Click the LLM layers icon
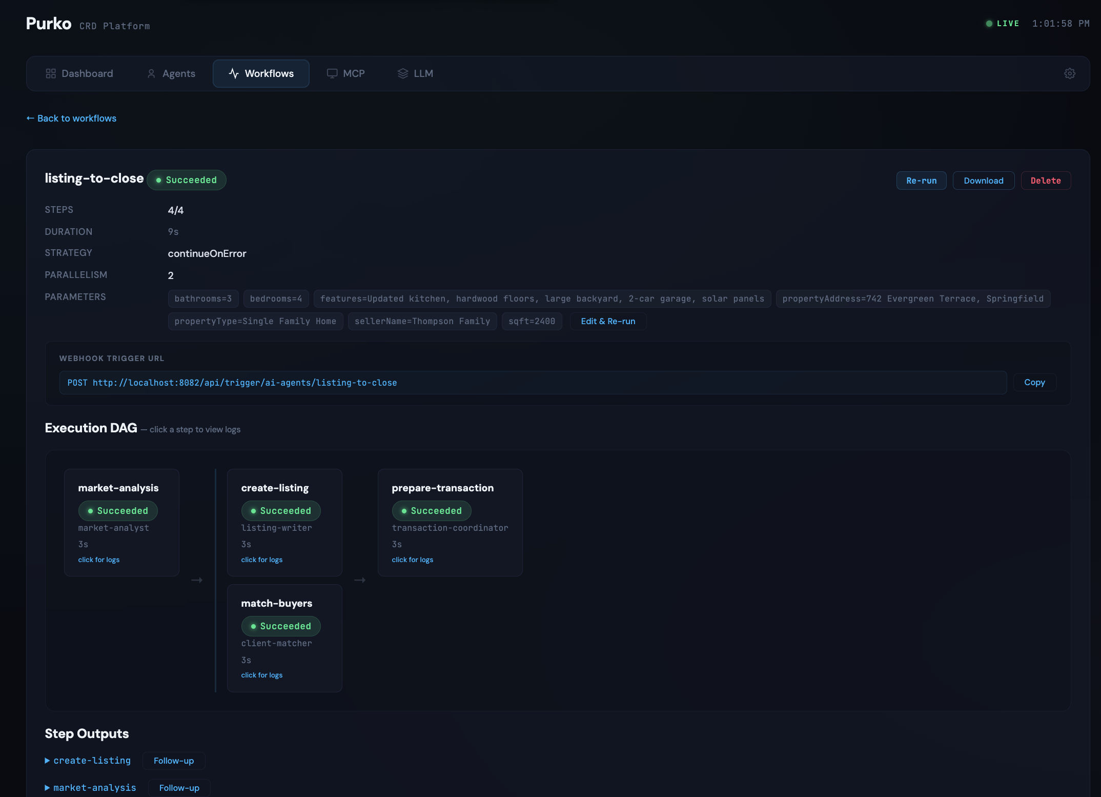The image size is (1101, 797). click(403, 73)
